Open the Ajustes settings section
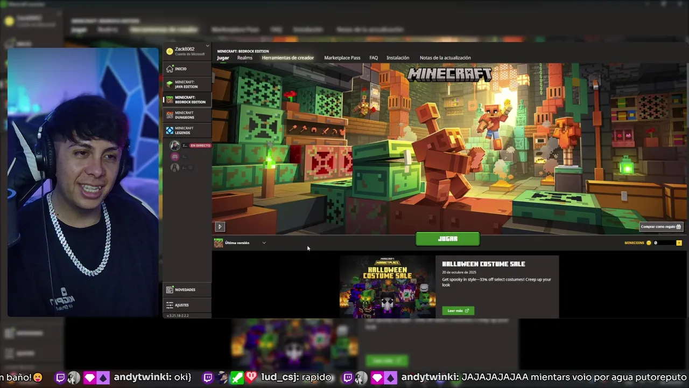The image size is (689, 388). pos(187,305)
